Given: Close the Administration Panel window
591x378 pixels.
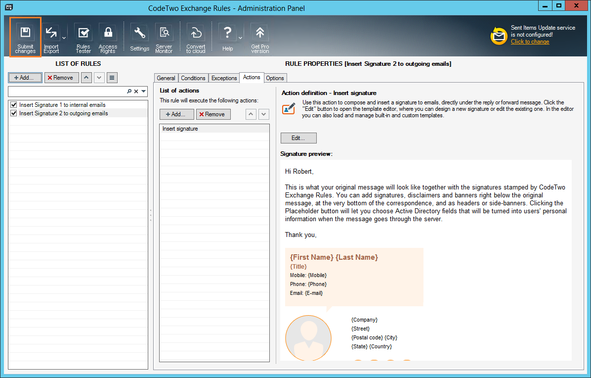Looking at the screenshot, I should point(577,6).
